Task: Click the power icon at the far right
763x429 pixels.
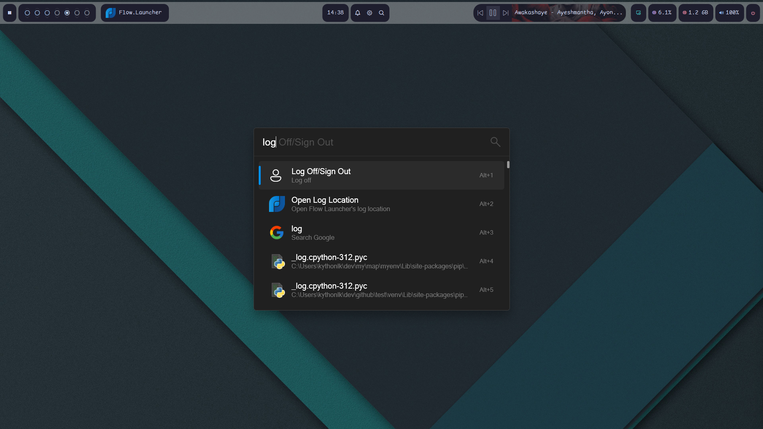Action: pos(753,13)
